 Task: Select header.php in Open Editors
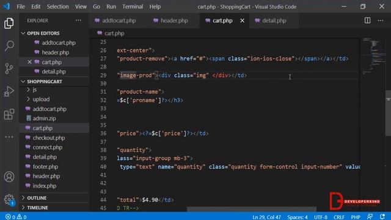(x=56, y=53)
